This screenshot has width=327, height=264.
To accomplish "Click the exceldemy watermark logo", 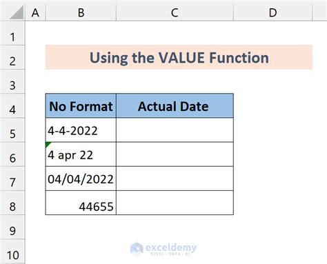I will pos(163,249).
